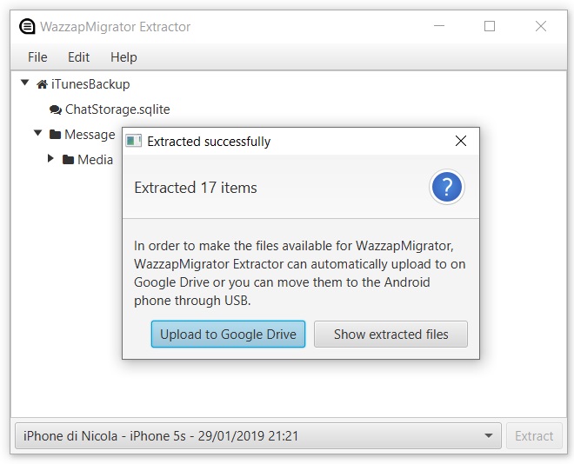
Task: Click the iTunesBackup home icon
Action: click(x=42, y=84)
